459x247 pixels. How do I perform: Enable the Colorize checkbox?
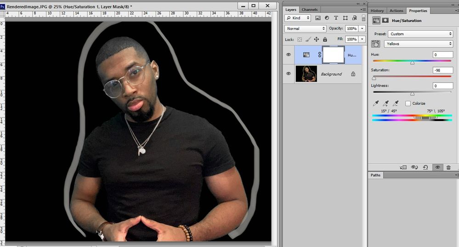click(408, 104)
